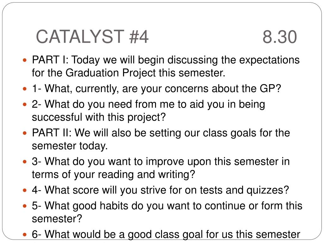Viewport: 324px width, 243px height.
Task: Click the 'terms of your reading and writing?' line
Action: (x=114, y=174)
